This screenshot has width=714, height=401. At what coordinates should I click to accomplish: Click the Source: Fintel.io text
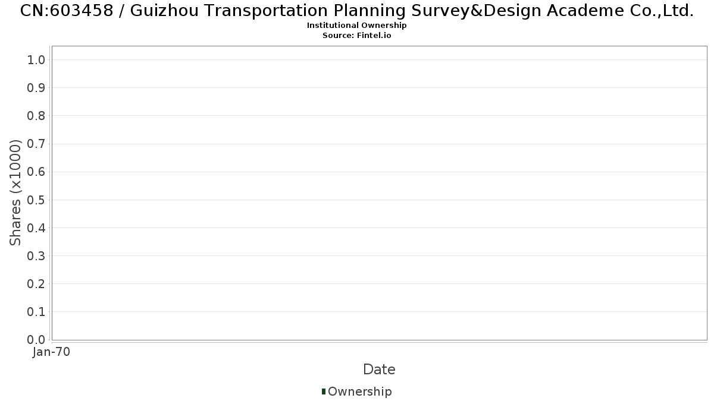pyautogui.click(x=357, y=36)
